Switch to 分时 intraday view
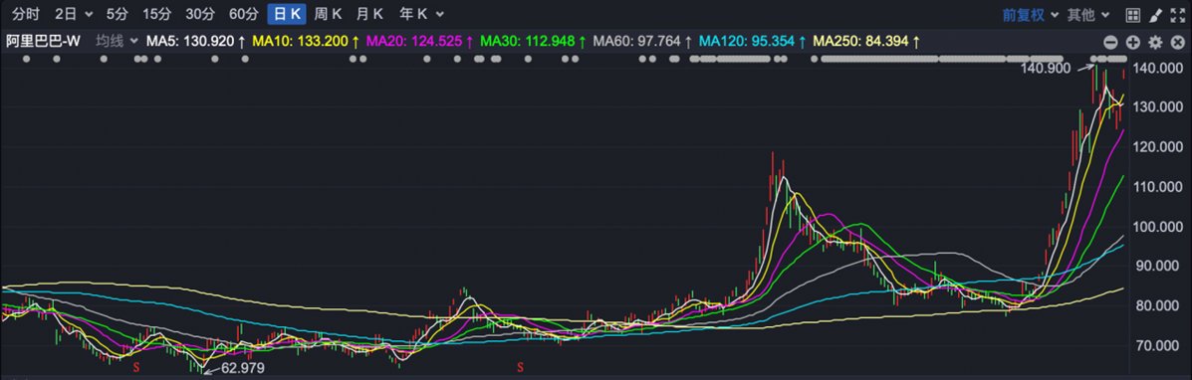This screenshot has height=380, width=1192. pos(24,15)
